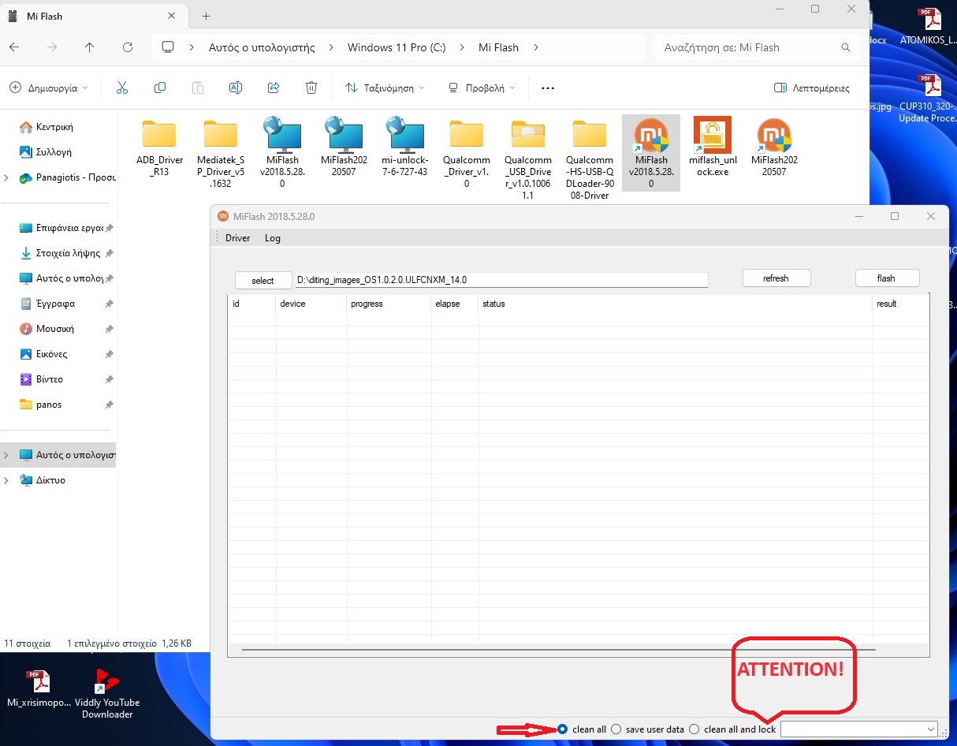Click the MiFlash horizontal scrollbar
957x746 pixels.
[x=559, y=650]
